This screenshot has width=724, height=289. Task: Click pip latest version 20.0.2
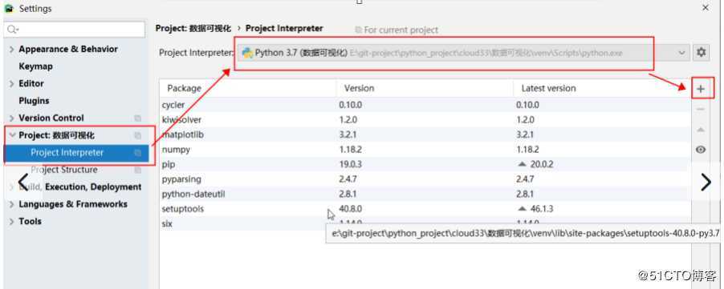[542, 164]
